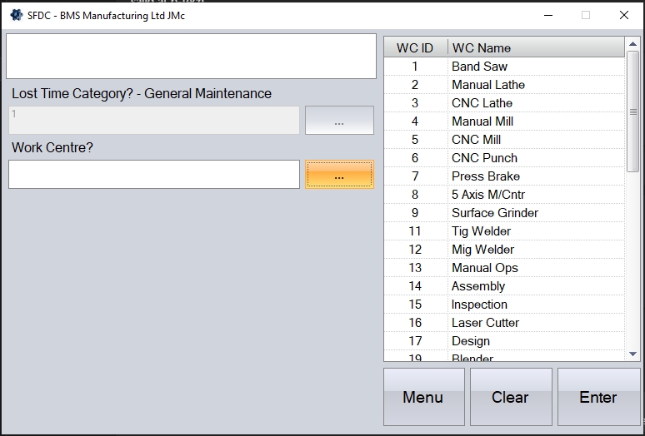Pick 5 Axis M/Cntr from list

pos(487,195)
